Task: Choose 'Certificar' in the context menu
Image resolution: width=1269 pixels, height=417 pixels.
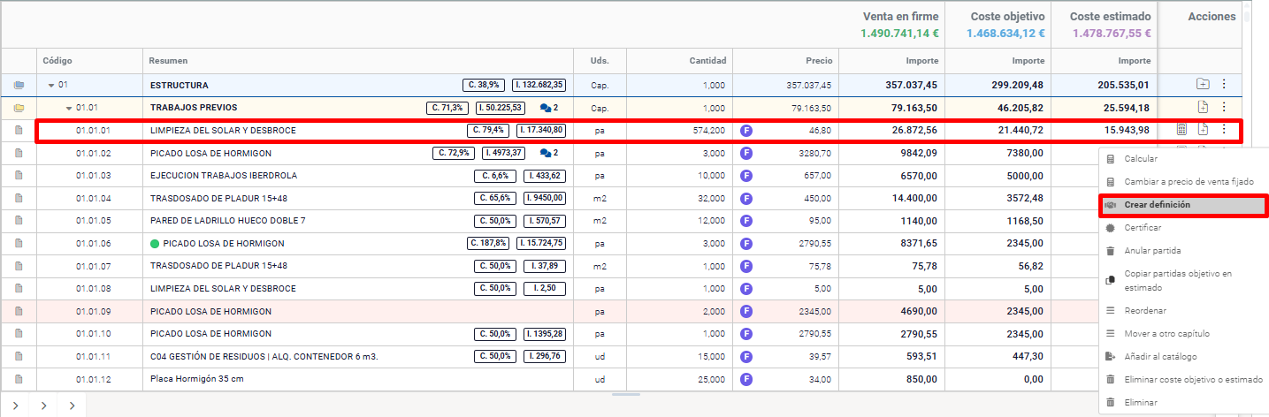Action: [x=1143, y=228]
